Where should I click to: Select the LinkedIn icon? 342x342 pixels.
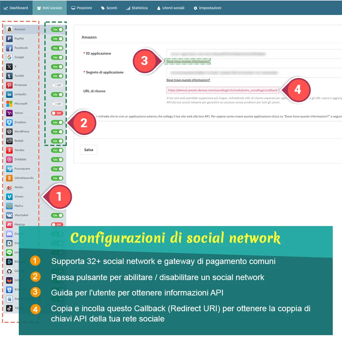coord(9,94)
